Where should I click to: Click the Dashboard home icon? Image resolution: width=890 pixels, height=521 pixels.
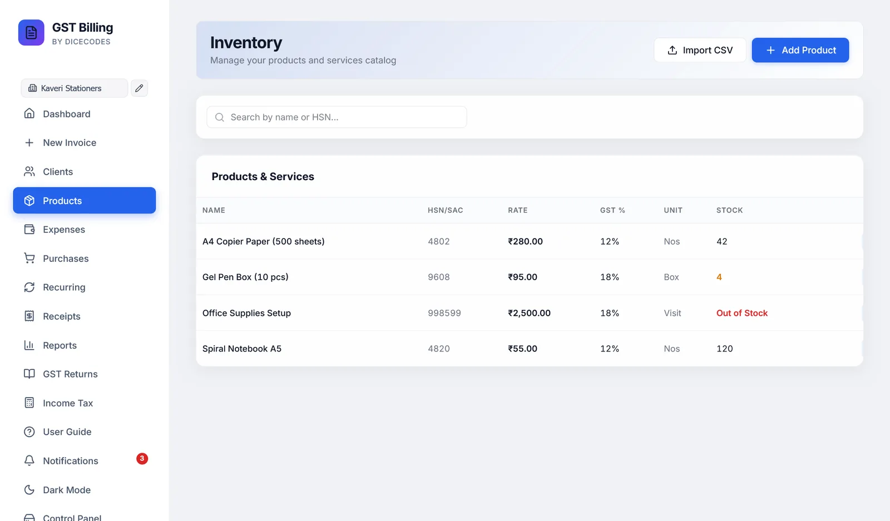29,113
